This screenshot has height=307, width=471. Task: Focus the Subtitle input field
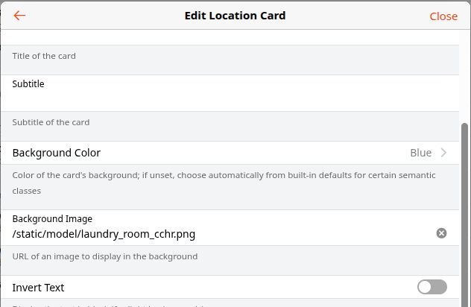click(224, 98)
